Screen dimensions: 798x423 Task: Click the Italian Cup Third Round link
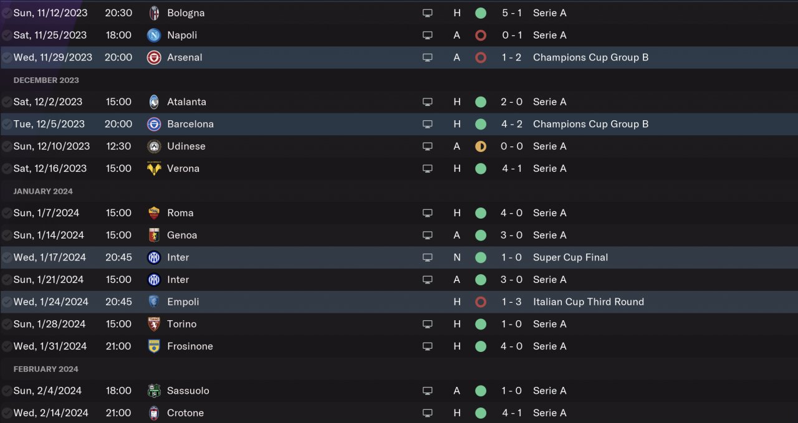[588, 302]
